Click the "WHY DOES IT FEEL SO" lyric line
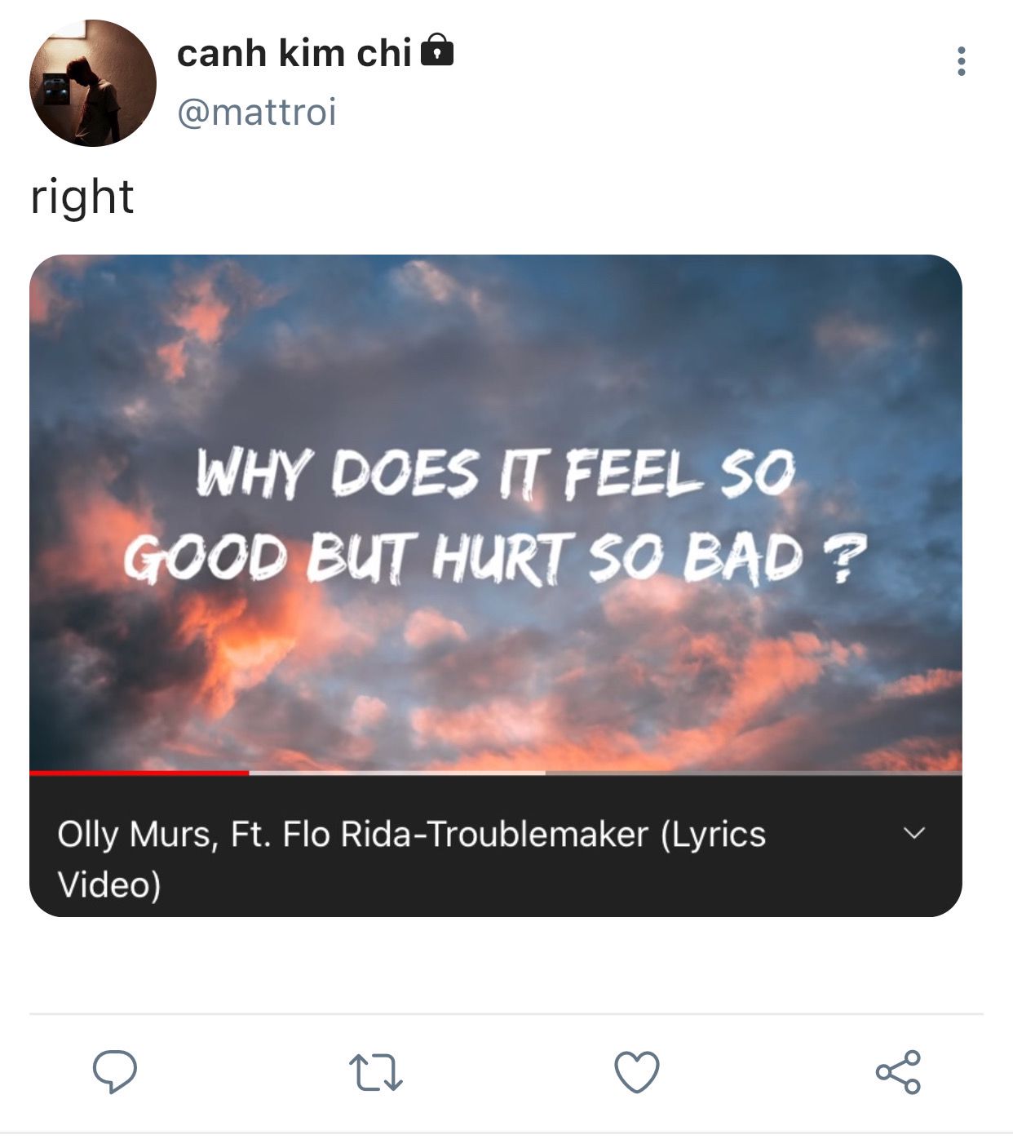 (495, 473)
